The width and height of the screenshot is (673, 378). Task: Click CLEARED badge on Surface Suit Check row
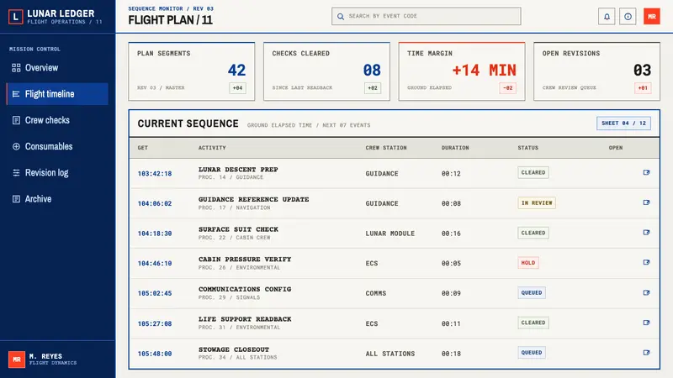533,233
